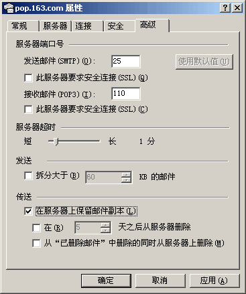Screen dimensions: 246x294
Task: Increase split size KB spinner up arrow
Action: (127, 175)
